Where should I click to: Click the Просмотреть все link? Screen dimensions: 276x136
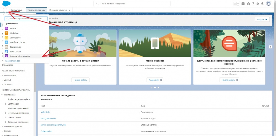point(12,61)
